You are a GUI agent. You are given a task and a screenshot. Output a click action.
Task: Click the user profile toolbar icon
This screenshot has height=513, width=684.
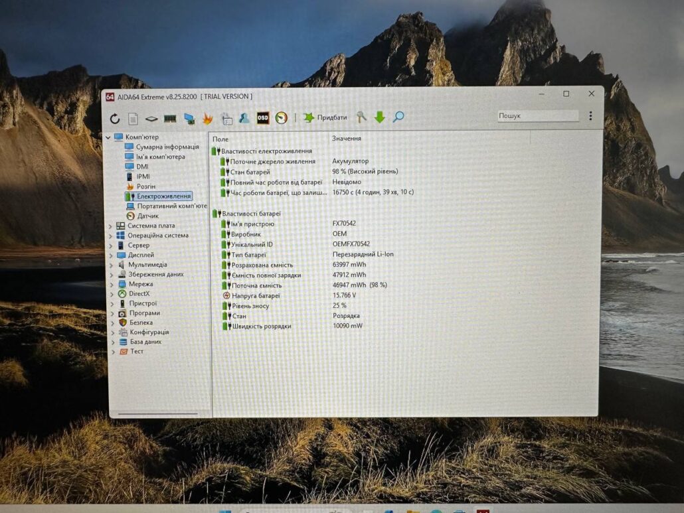(x=244, y=119)
